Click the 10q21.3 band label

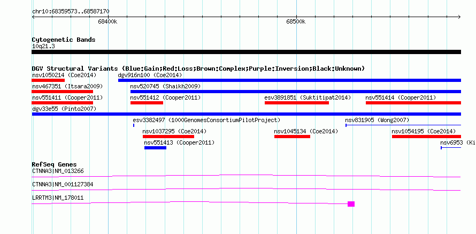click(x=43, y=47)
